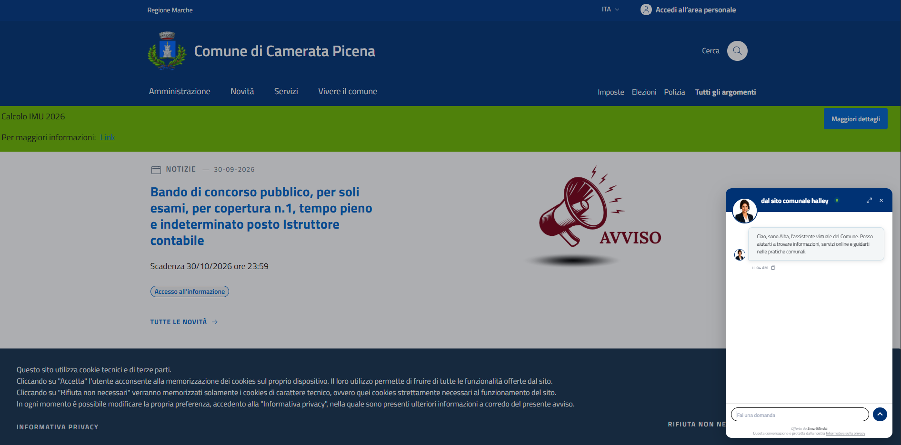This screenshot has width=901, height=445.
Task: Expand the chat window with arrows icon
Action: tap(869, 201)
